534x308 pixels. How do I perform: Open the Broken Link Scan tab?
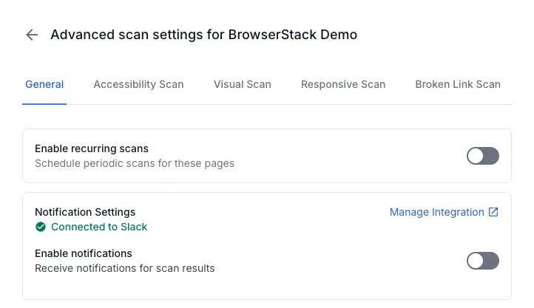458,84
